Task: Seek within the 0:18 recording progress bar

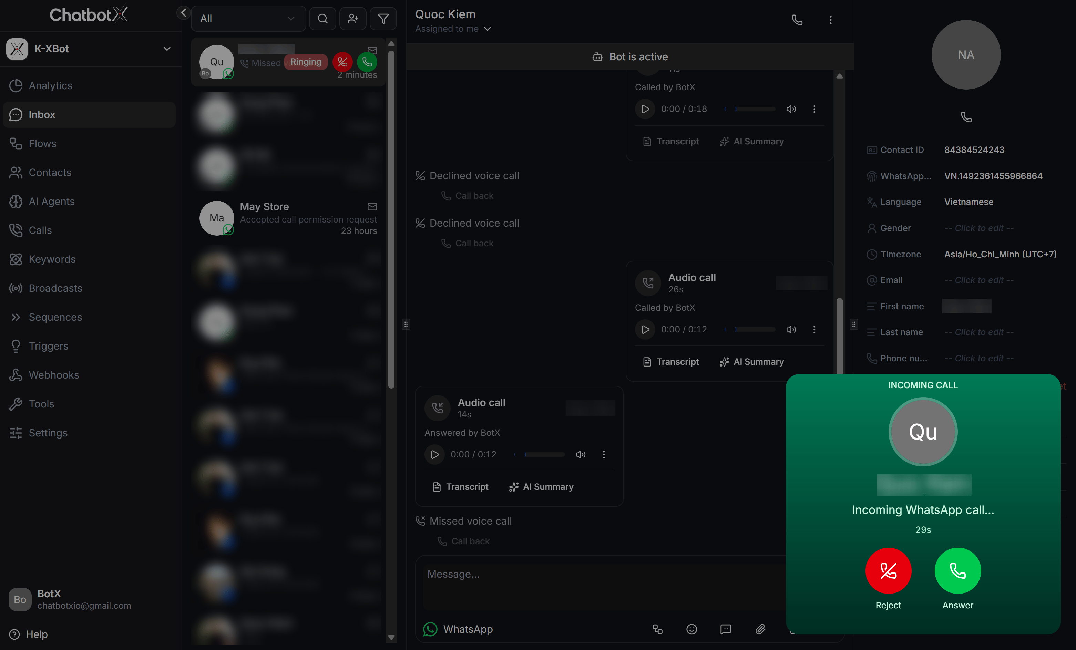Action: click(750, 109)
